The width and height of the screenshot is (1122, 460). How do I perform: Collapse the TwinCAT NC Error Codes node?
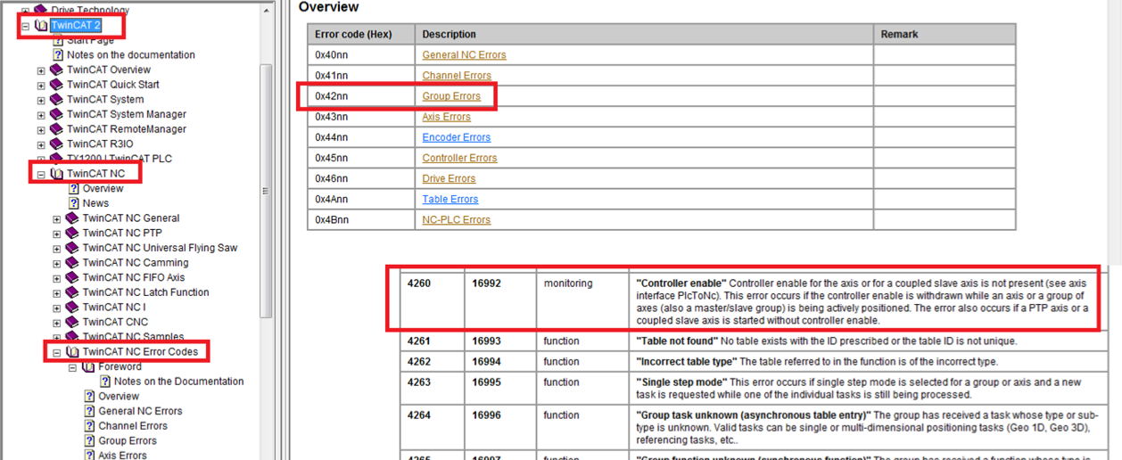(57, 353)
